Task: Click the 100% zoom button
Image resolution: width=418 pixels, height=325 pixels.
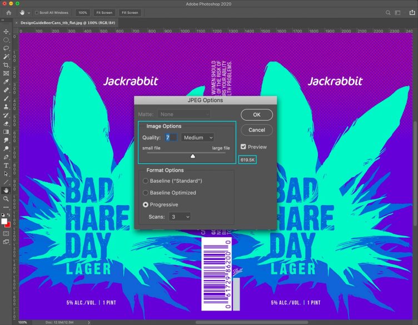Action: [83, 13]
